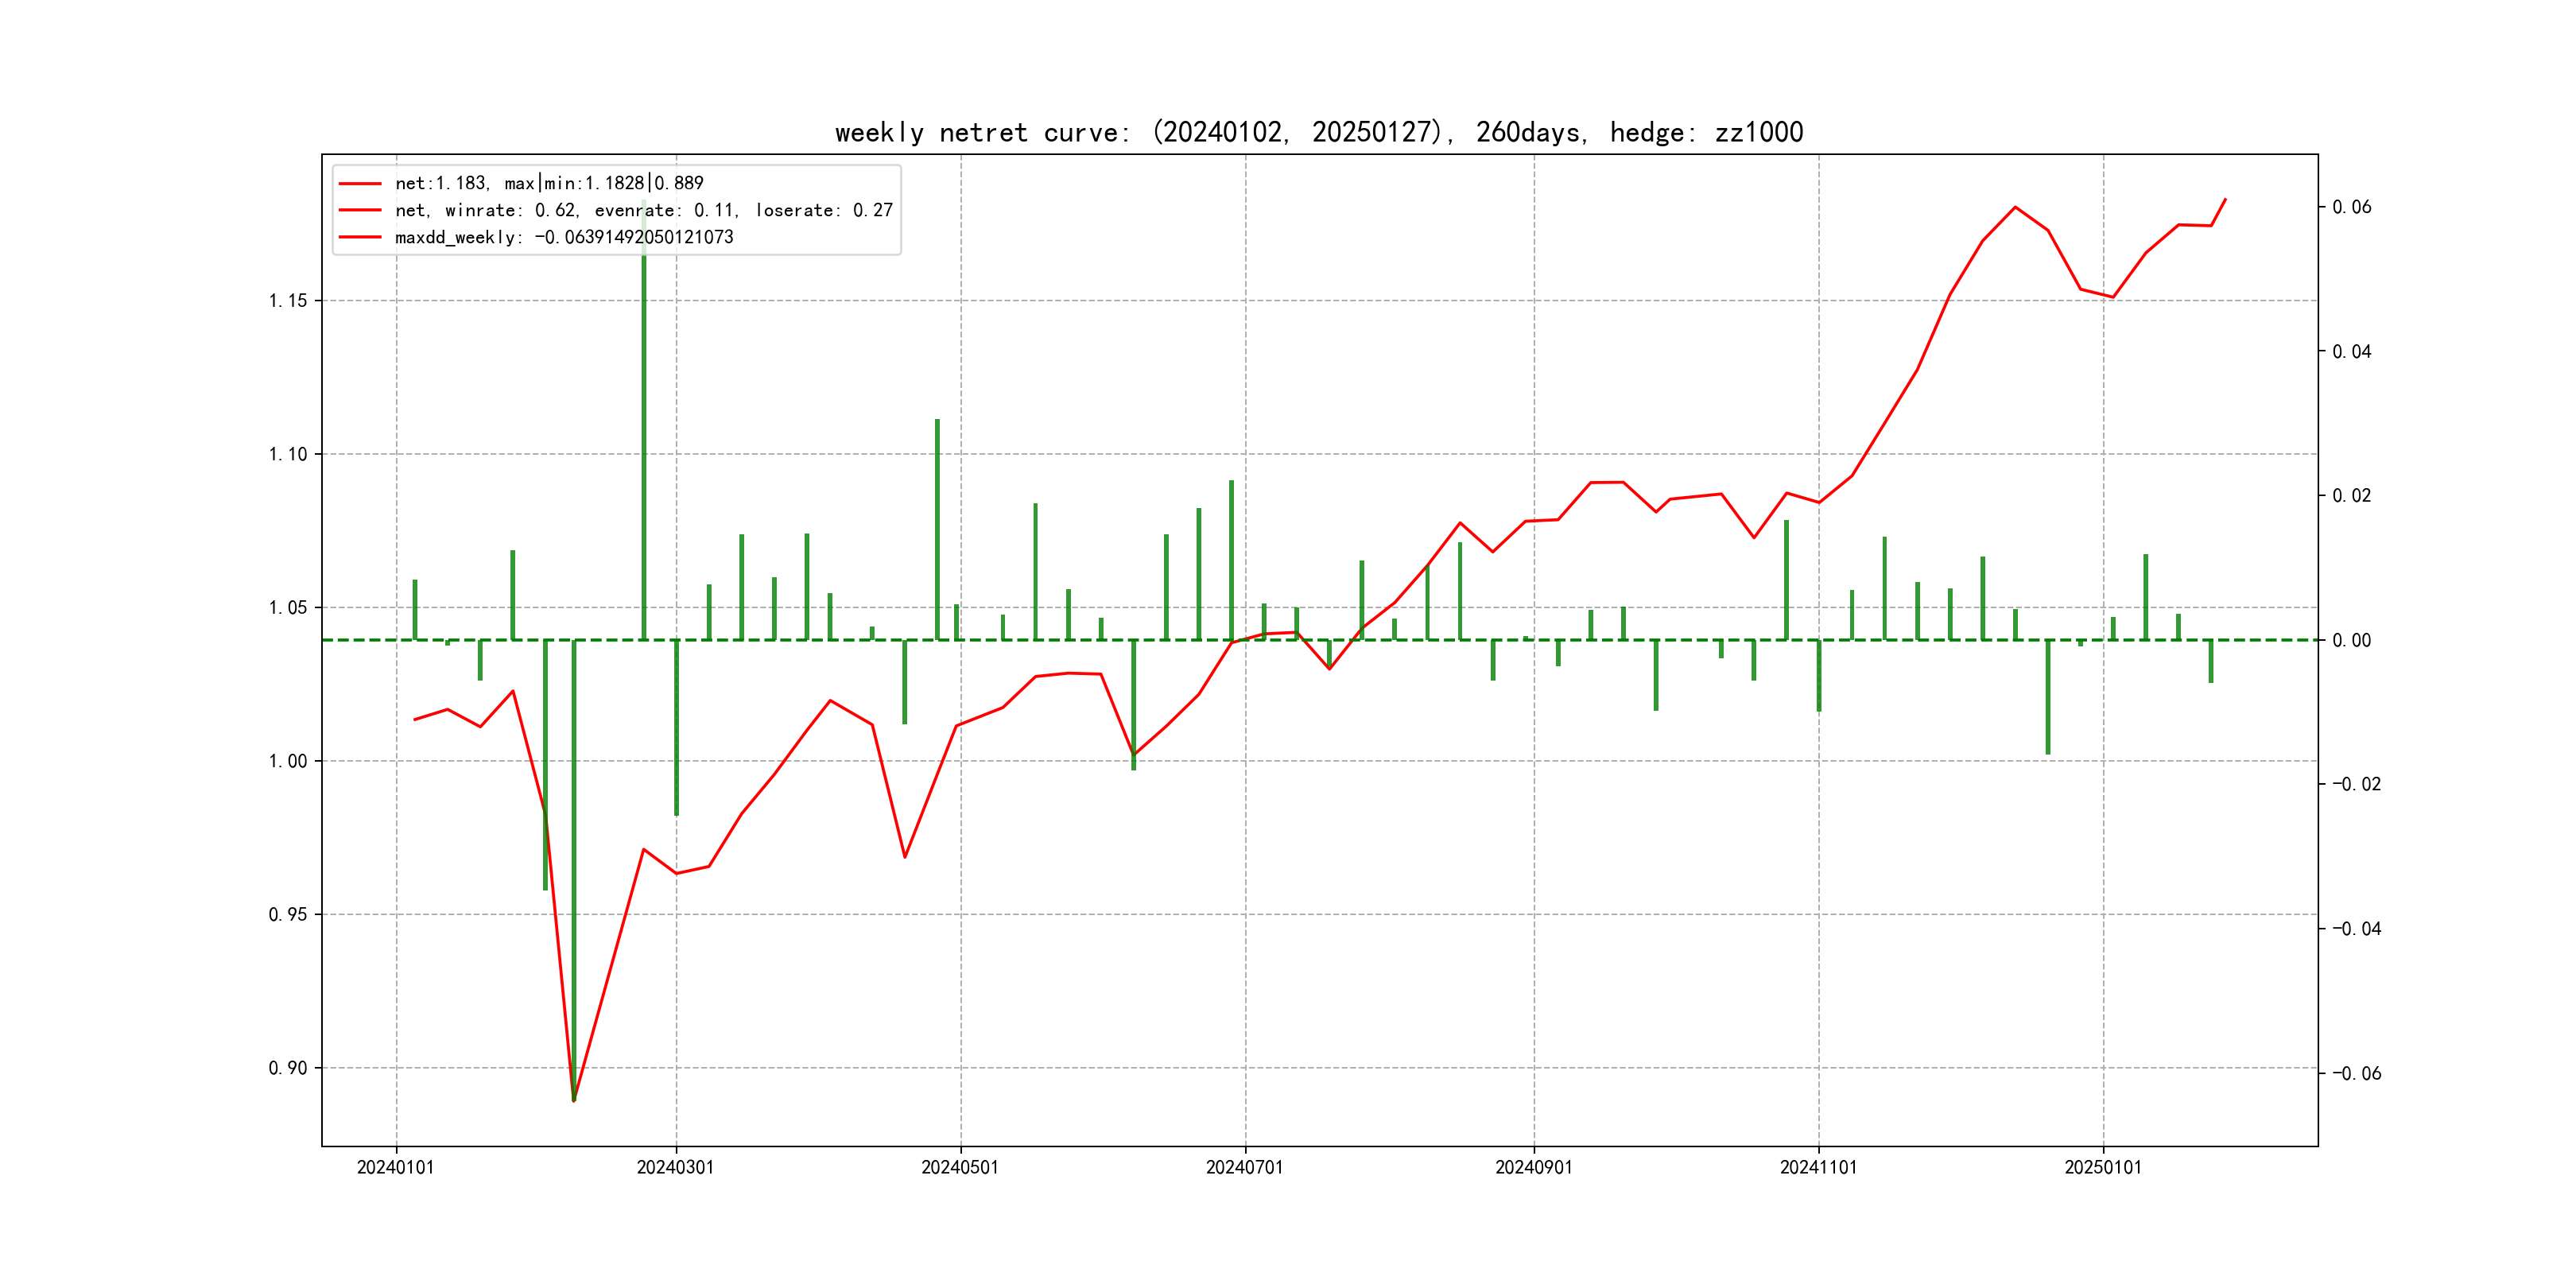The width and height of the screenshot is (2576, 1288).
Task: Click the 20240701 x-axis date label
Action: tap(1244, 1167)
